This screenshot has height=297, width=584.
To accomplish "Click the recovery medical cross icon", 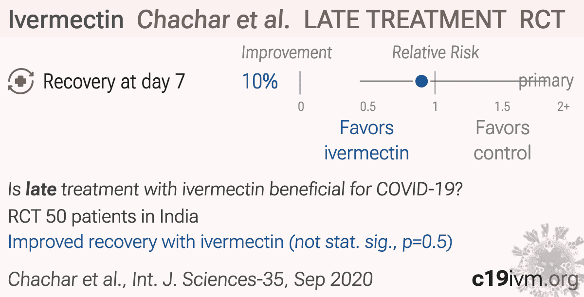I will coord(21,81).
